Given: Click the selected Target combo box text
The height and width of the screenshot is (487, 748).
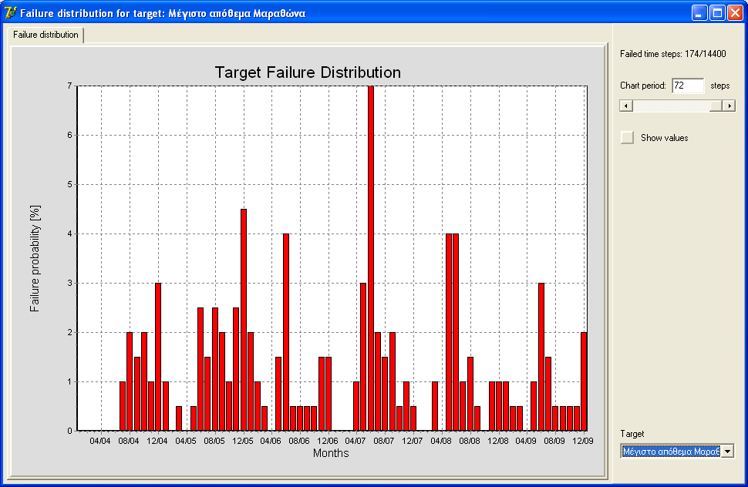Looking at the screenshot, I should [x=671, y=452].
